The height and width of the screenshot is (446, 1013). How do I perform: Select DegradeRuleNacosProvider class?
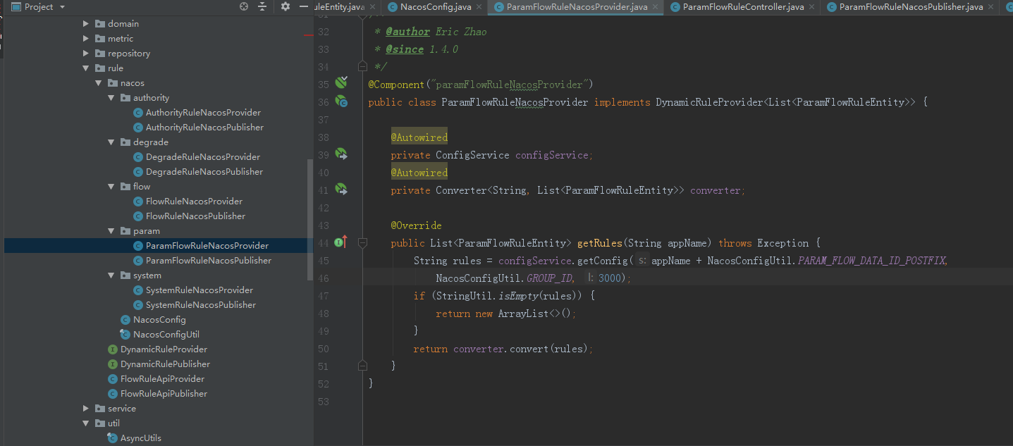(203, 157)
